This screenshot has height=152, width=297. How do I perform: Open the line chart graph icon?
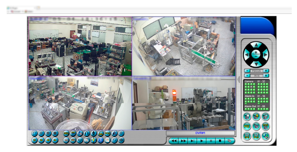[107, 140]
